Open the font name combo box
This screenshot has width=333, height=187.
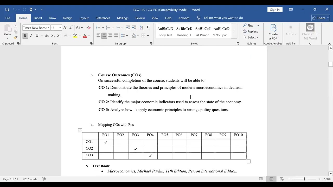pos(36,28)
